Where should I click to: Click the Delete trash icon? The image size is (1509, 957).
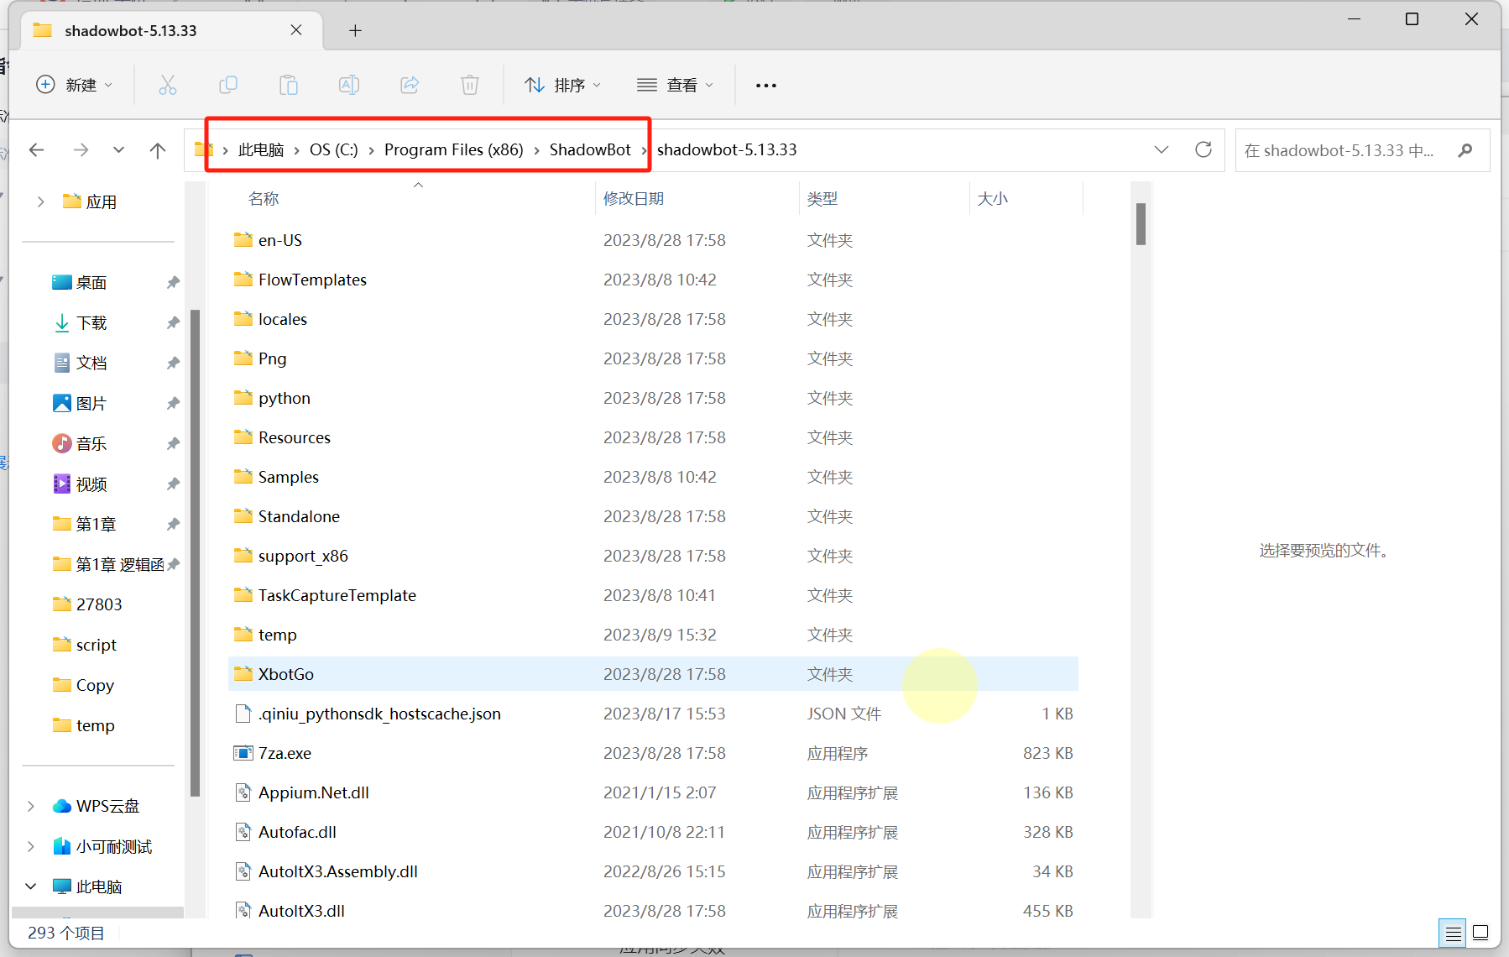point(470,85)
